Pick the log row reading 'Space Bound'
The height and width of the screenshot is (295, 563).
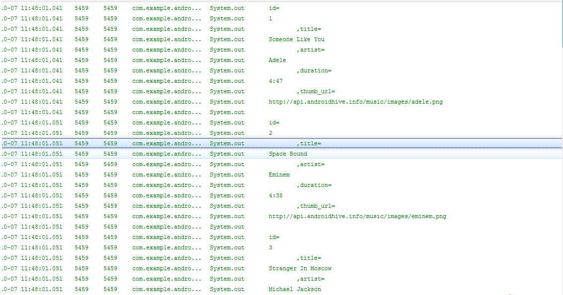(x=281, y=154)
